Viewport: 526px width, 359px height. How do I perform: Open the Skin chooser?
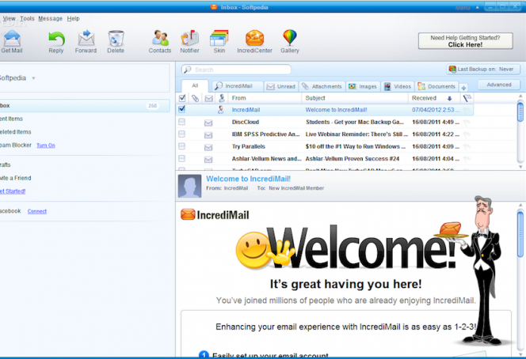(219, 41)
